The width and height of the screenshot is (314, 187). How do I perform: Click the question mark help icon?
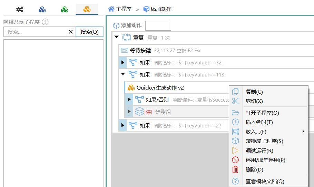pyautogui.click(x=235, y=181)
